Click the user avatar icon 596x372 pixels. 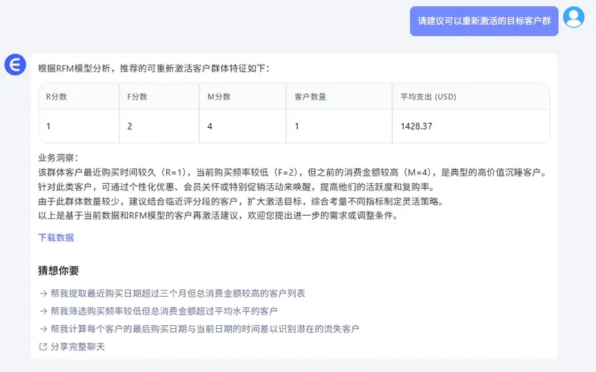574,16
